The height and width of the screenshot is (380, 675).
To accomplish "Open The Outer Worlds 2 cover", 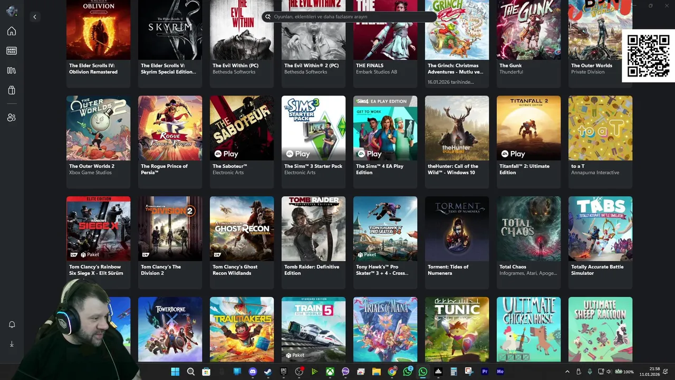I will tap(98, 128).
